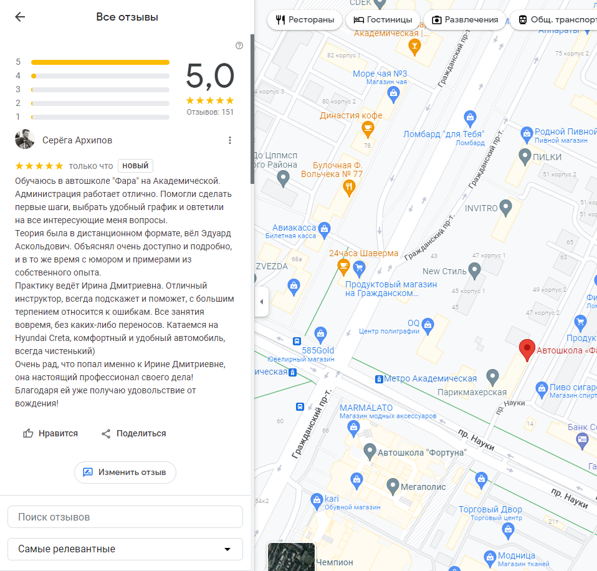This screenshot has width=597, height=571.
Task: Click the Автошкола «Фара» red map pin
Action: (527, 350)
